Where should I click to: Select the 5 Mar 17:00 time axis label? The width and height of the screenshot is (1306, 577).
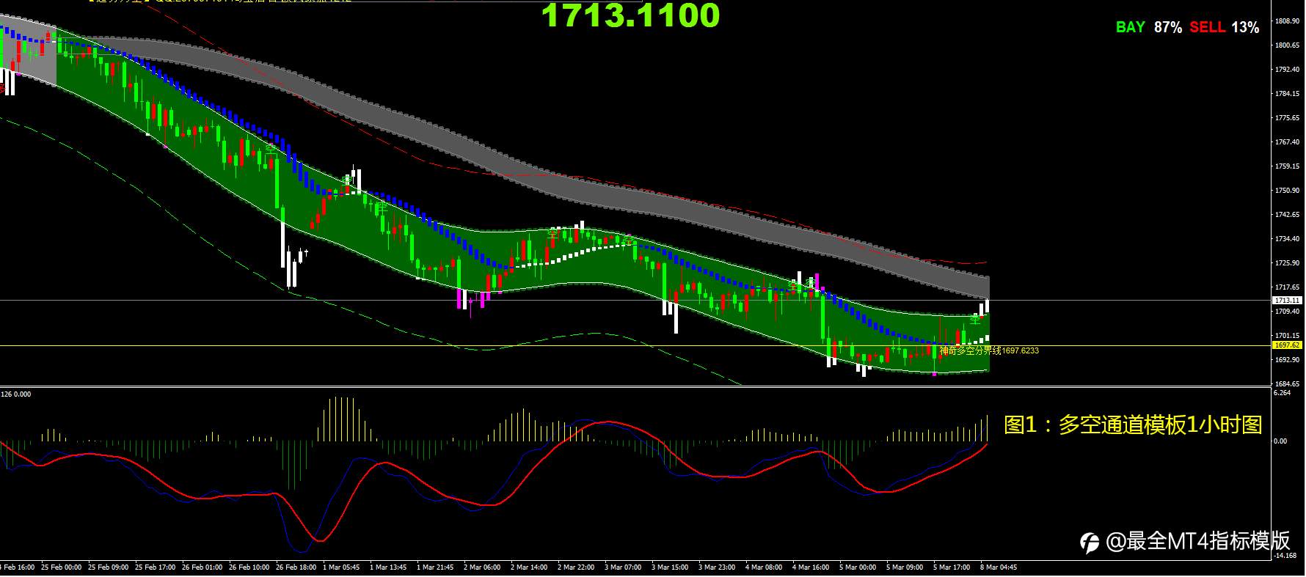pyautogui.click(x=952, y=567)
